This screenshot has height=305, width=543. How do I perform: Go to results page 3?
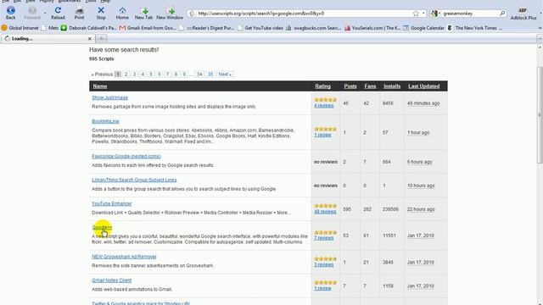click(x=134, y=75)
